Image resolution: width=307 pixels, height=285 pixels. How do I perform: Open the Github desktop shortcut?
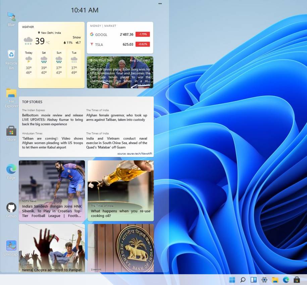coord(11,210)
